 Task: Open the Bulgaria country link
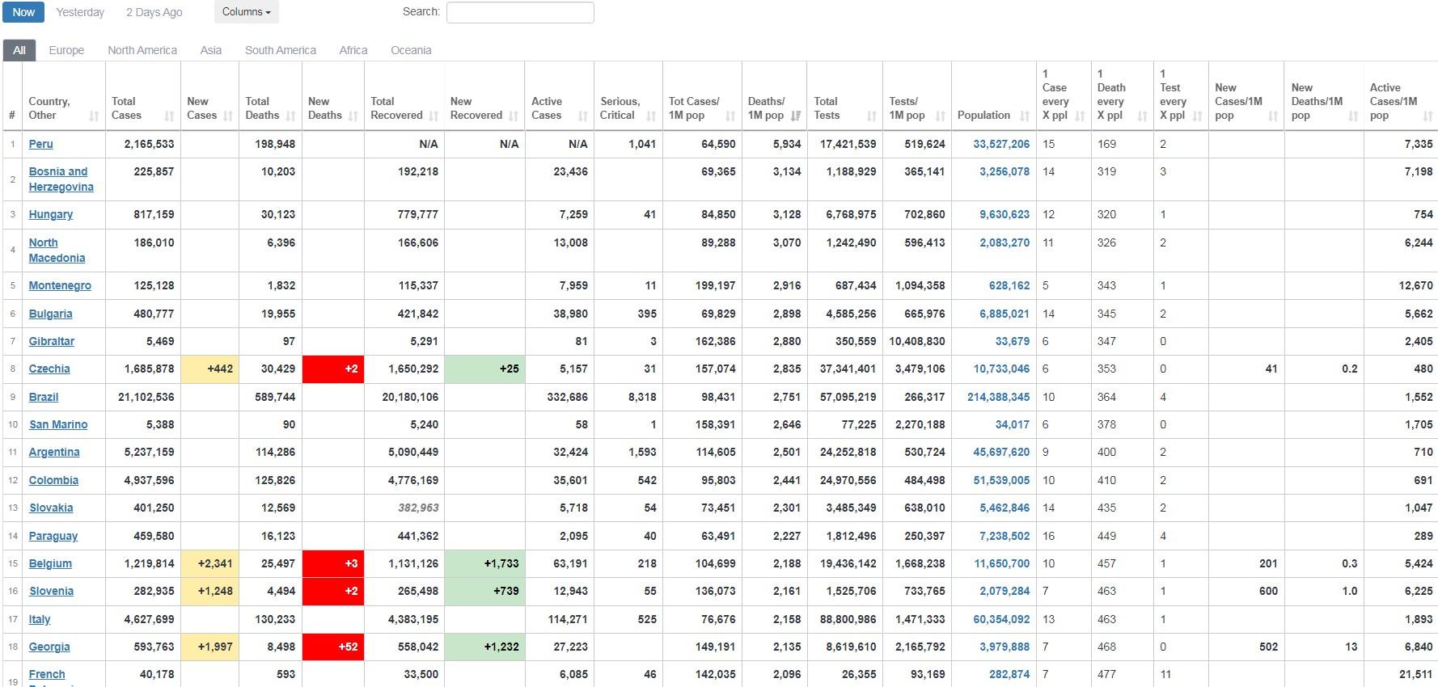click(x=50, y=314)
